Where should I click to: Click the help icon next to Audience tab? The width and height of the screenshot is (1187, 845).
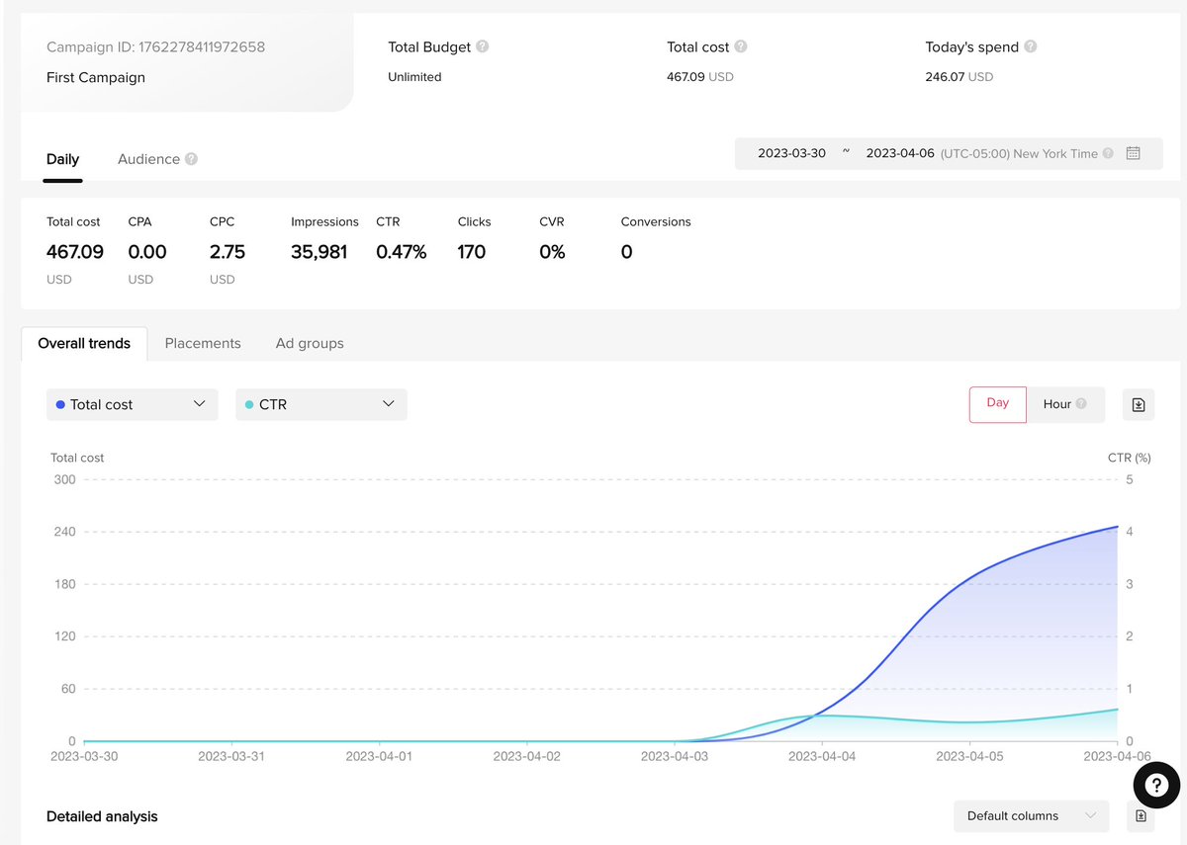[191, 159]
